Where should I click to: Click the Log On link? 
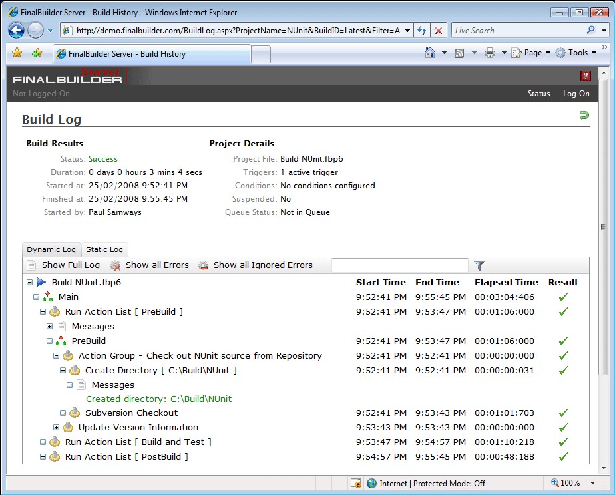tap(576, 94)
